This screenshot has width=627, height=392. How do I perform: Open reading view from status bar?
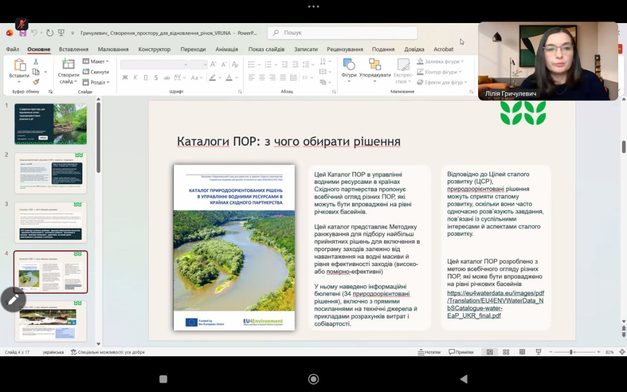coord(522,352)
